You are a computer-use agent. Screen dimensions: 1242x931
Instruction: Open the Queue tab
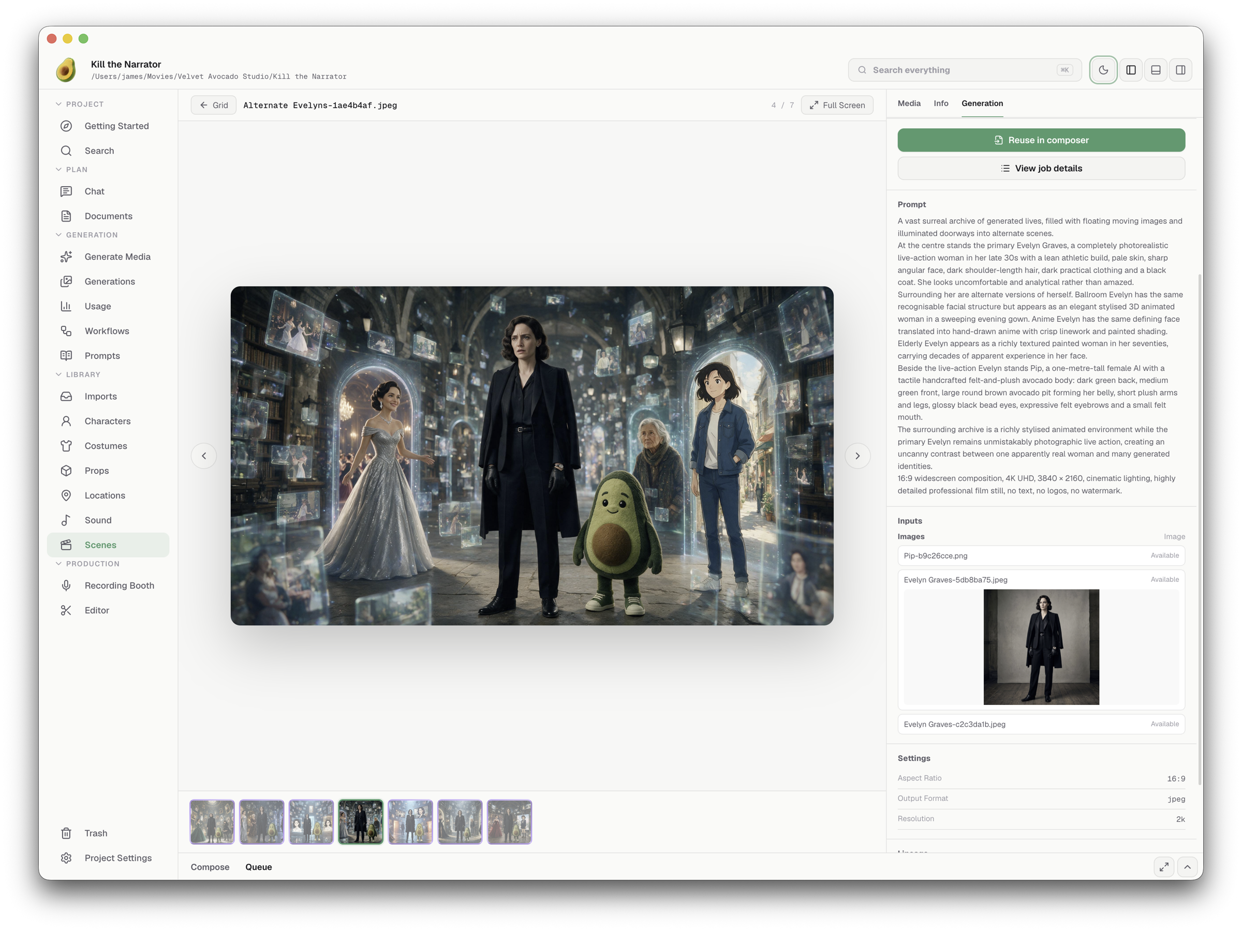click(x=258, y=866)
